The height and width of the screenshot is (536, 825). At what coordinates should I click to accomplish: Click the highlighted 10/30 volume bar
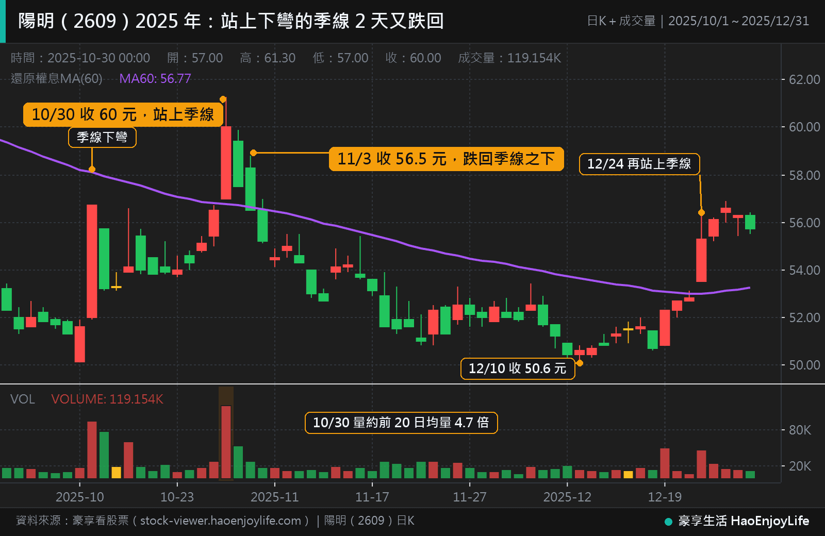[226, 442]
